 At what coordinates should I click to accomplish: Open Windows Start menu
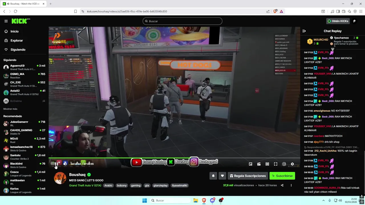pos(145,200)
